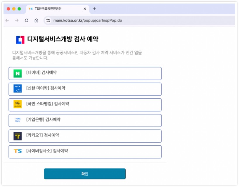
Task: Click the green maximize window button
Action: (x=19, y=9)
